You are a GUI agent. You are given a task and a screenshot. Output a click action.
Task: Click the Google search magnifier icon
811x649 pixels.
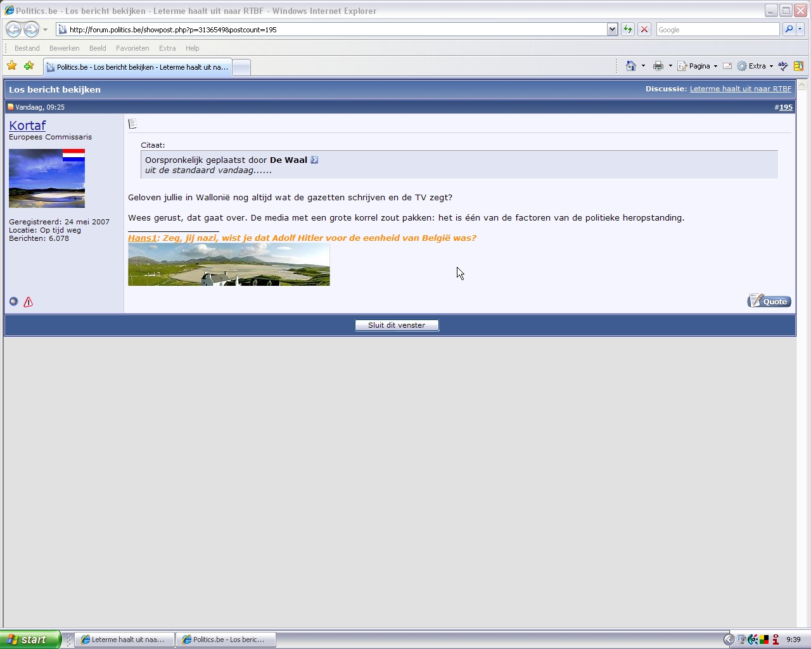[788, 29]
